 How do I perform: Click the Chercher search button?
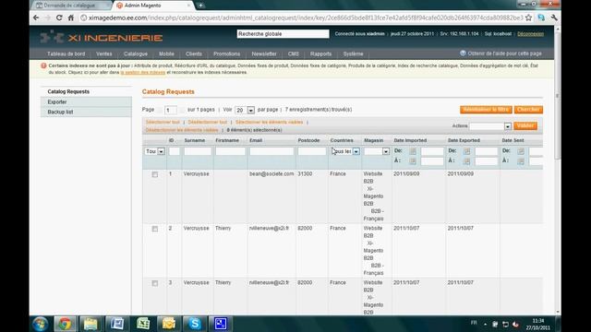pyautogui.click(x=528, y=110)
